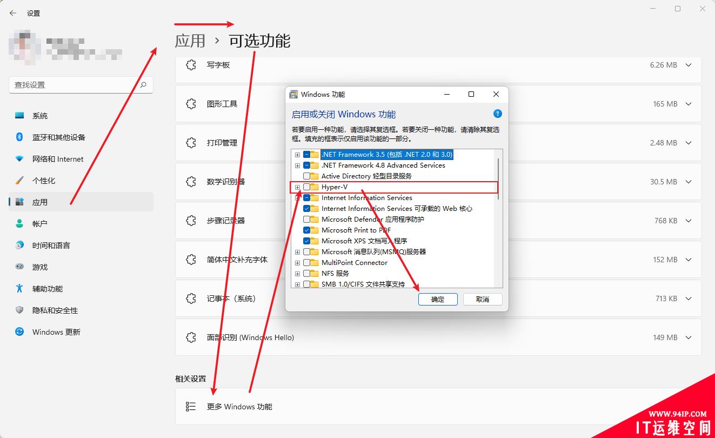This screenshot has height=438, width=715.
Task: Click the clock globe icon for 时间和语言
Action: [x=19, y=245]
